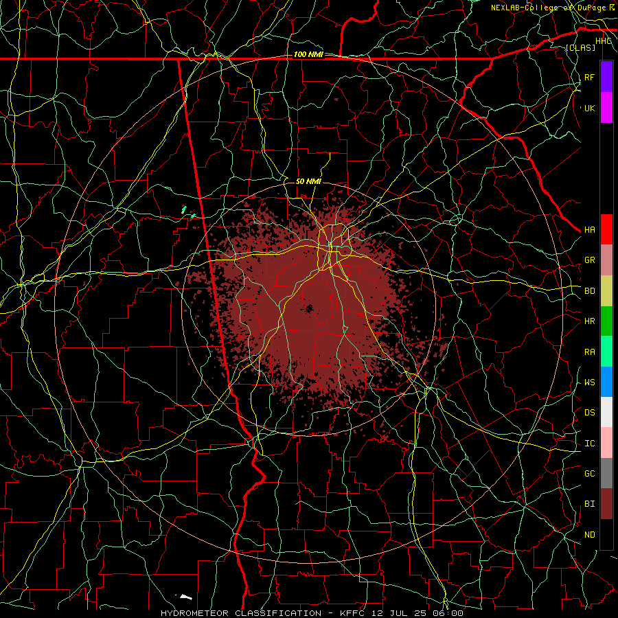Image resolution: width=618 pixels, height=618 pixels.
Task: Click the DS legend label
Action: click(x=589, y=413)
